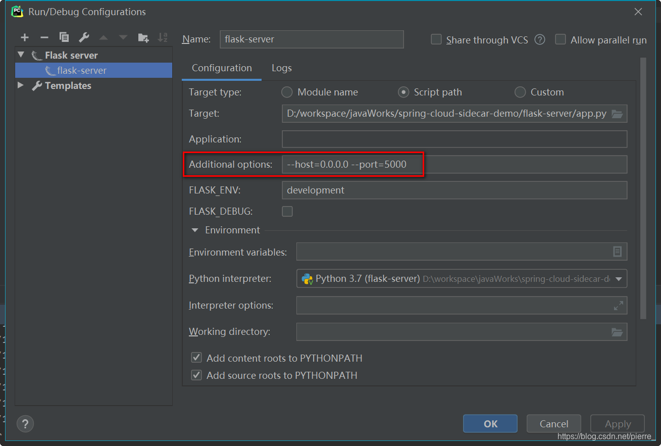Viewport: 661px width, 446px height.
Task: Enable Share through VCS checkbox
Action: 436,39
